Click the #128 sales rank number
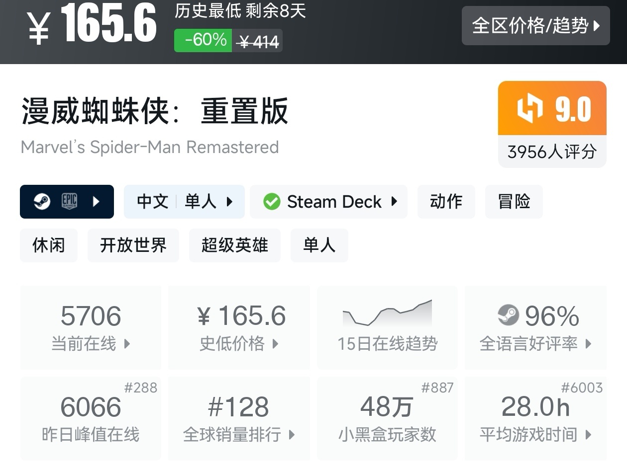The height and width of the screenshot is (469, 627). coord(239,407)
